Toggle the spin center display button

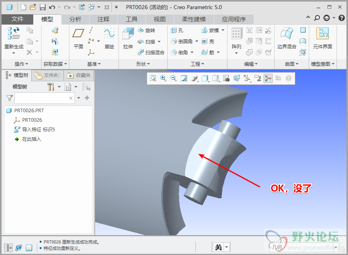point(268,78)
